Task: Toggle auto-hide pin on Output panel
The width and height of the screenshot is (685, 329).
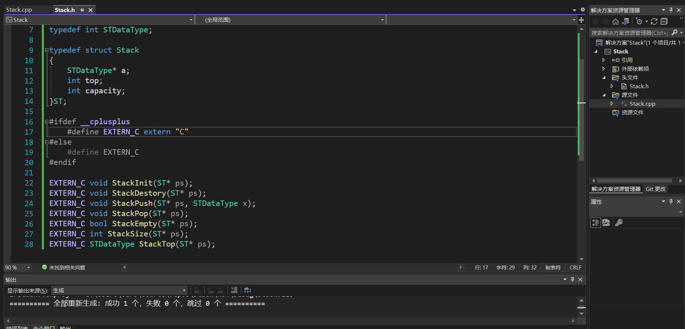Action: pos(572,280)
